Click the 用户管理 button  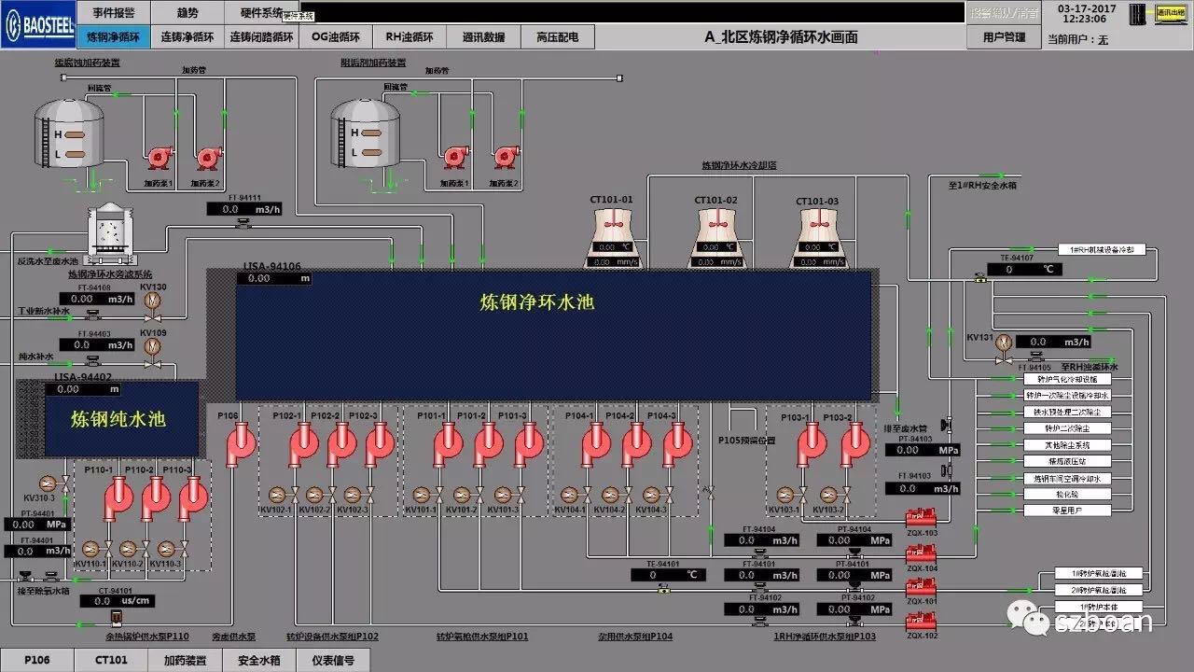1004,37
